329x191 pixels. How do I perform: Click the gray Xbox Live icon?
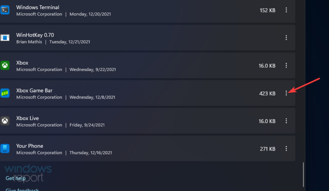(x=5, y=121)
